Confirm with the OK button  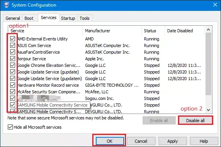pos(110,141)
